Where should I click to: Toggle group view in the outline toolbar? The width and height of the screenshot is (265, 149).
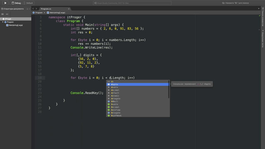coord(2,14)
